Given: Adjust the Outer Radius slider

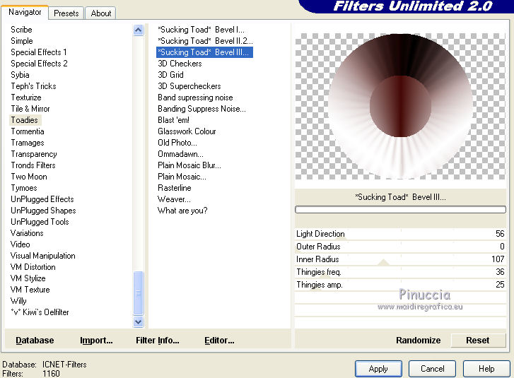Looking at the screenshot, I should (x=400, y=247).
